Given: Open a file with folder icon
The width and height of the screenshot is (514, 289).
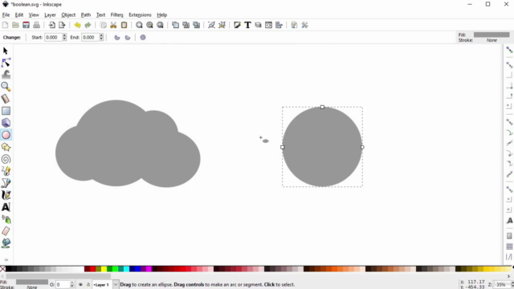Looking at the screenshot, I should point(15,25).
